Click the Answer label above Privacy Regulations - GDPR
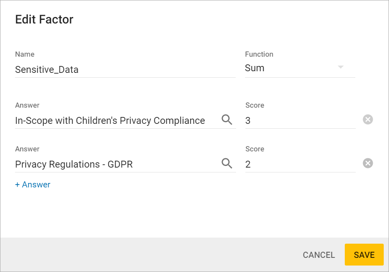The width and height of the screenshot is (389, 272). pos(27,149)
